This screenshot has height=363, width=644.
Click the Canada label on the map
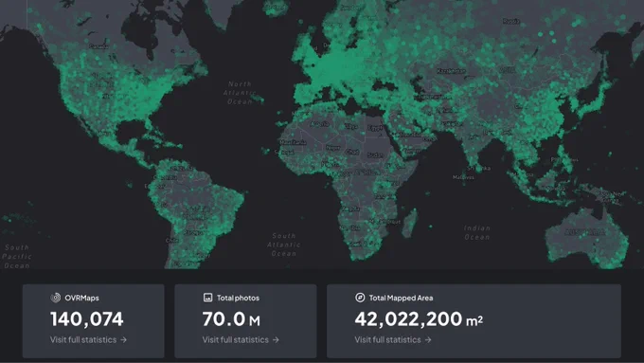(98, 46)
